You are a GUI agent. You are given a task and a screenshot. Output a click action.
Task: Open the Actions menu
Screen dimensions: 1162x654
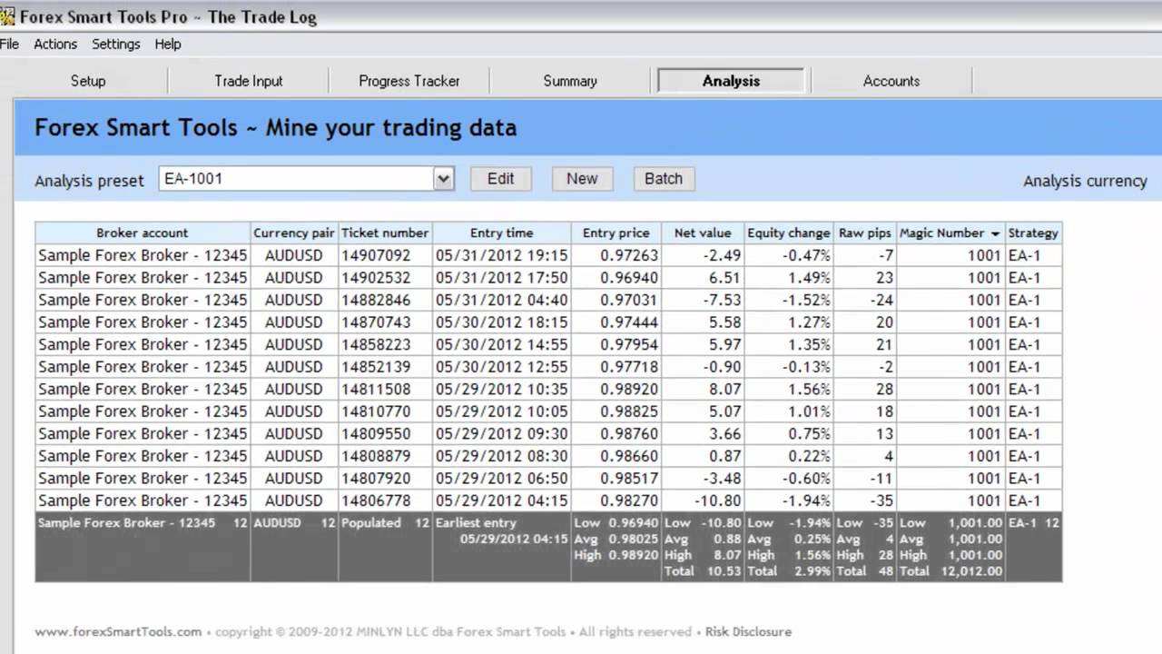click(55, 44)
